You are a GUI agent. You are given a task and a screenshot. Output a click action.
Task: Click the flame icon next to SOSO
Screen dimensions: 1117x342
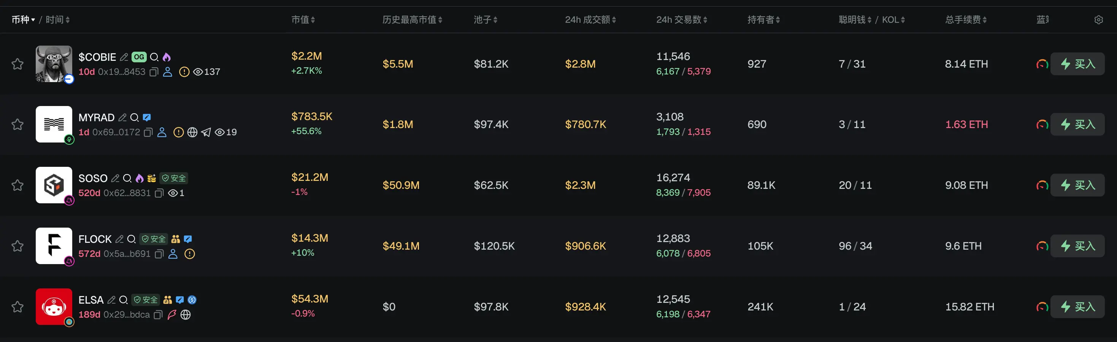(140, 178)
